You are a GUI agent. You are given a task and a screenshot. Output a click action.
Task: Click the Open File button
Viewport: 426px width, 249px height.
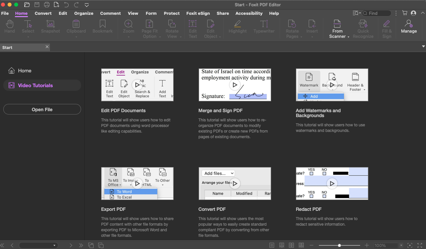(x=42, y=109)
